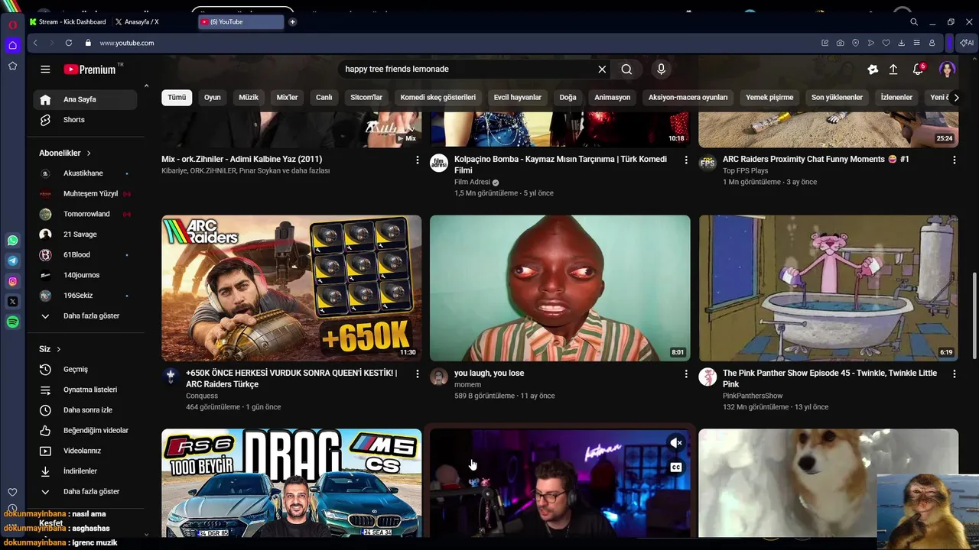Open a new browser tab
The height and width of the screenshot is (550, 979).
click(x=292, y=22)
